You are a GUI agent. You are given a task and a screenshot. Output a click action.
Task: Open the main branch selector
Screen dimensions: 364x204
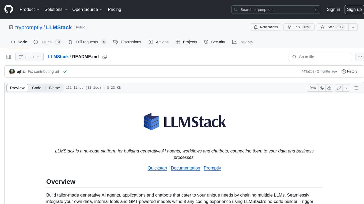[29, 57]
